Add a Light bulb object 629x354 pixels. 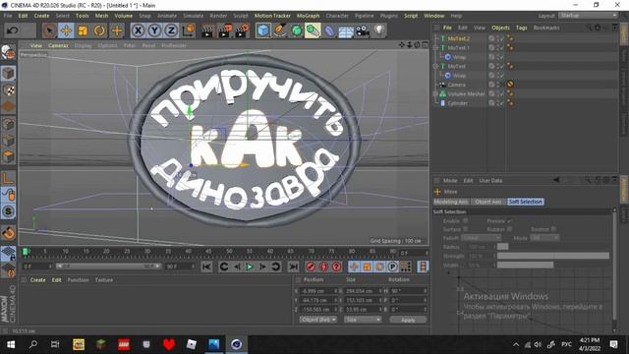coord(379,30)
